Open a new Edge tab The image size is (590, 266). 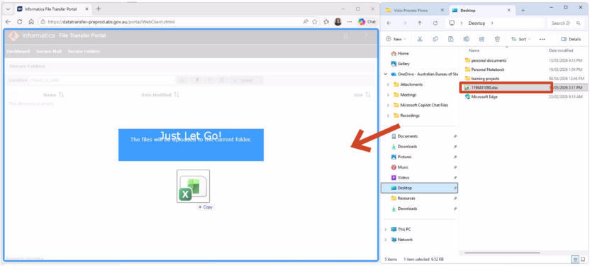(x=98, y=9)
